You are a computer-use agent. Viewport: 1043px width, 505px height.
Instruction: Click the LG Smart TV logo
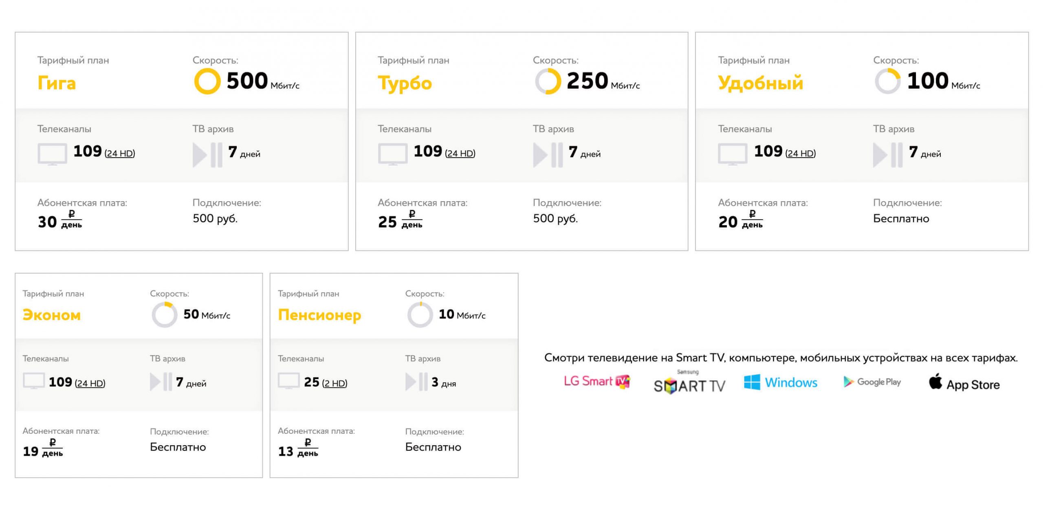coord(597,382)
